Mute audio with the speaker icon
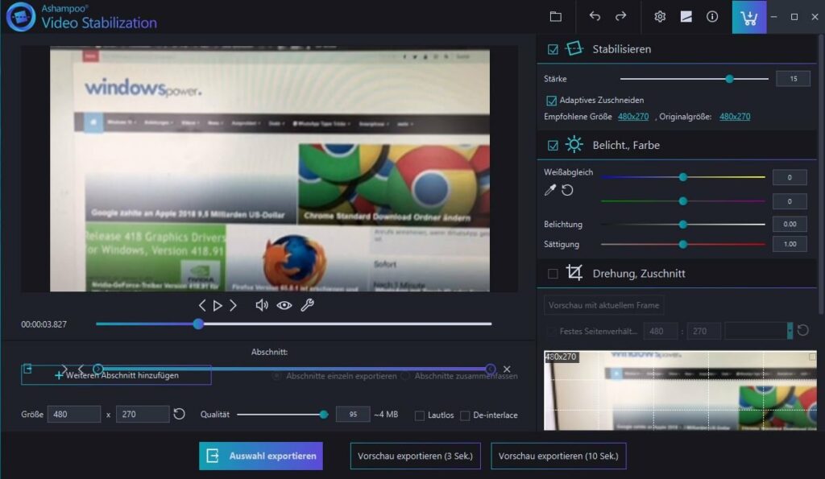The height and width of the screenshot is (479, 825). click(x=261, y=305)
